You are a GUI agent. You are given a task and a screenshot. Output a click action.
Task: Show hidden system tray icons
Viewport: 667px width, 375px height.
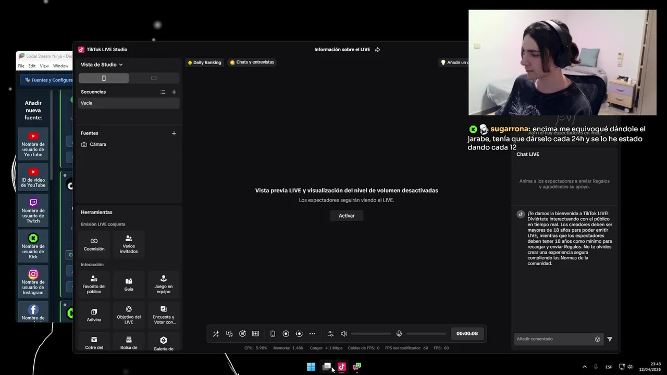tap(584, 367)
